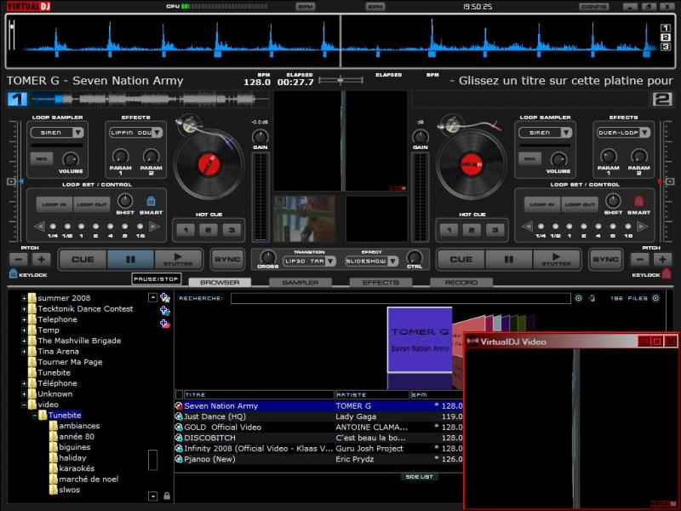Toggle Smart loop on the left deck
Viewport: 681px width, 511px height.
point(151,202)
